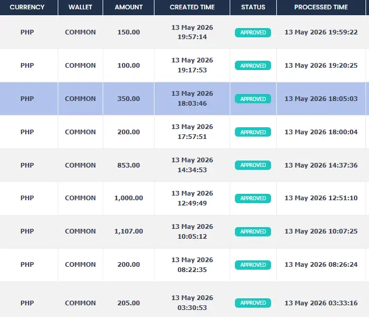Click the CREATED TIME column header
Image resolution: width=369 pixels, height=317 pixels.
[192, 7]
